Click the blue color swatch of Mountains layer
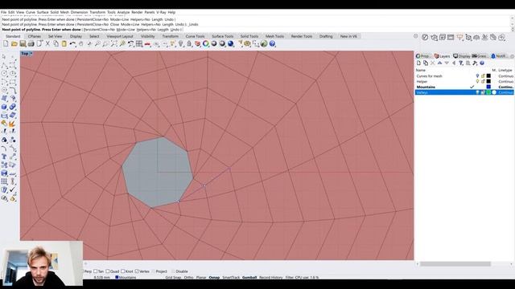 tap(488, 87)
